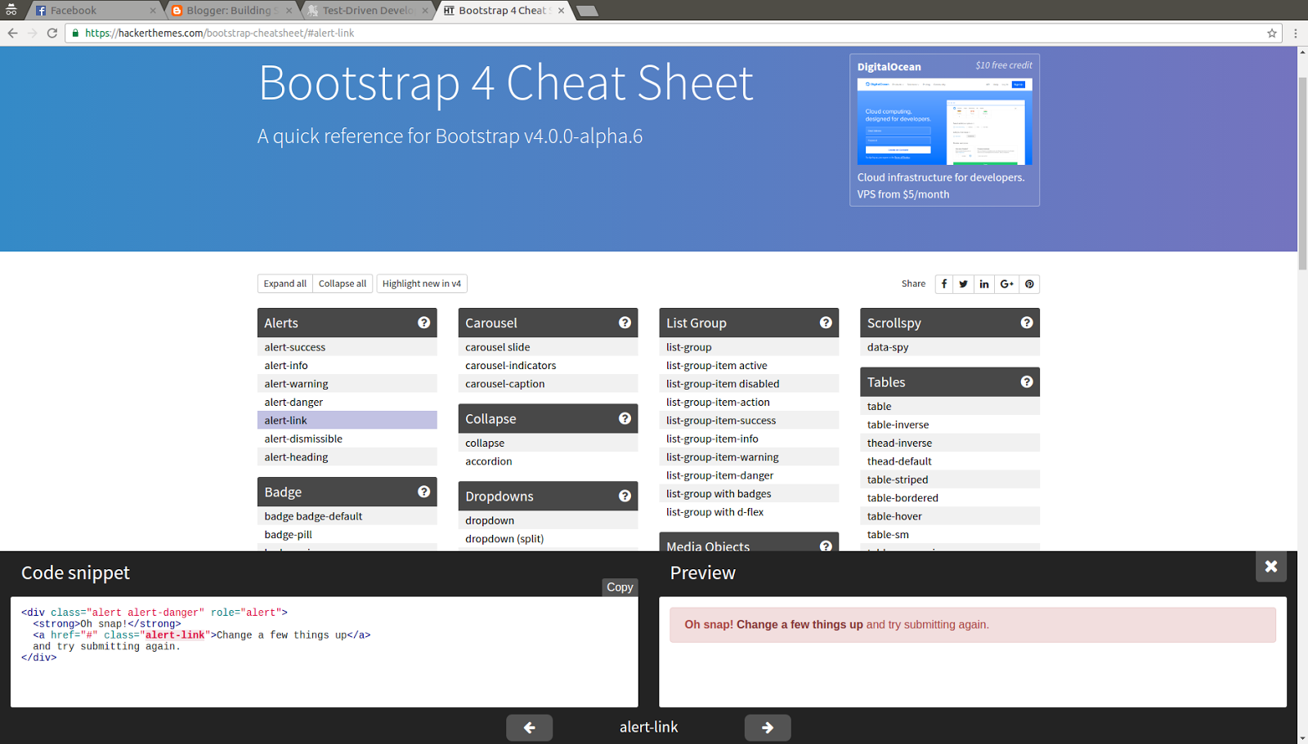This screenshot has width=1308, height=744.
Task: Close the code snippet panel
Action: point(1270,566)
